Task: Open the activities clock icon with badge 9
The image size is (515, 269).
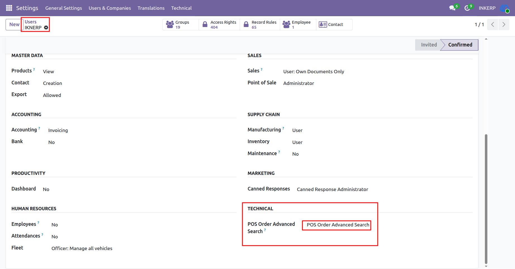Action: click(x=467, y=8)
